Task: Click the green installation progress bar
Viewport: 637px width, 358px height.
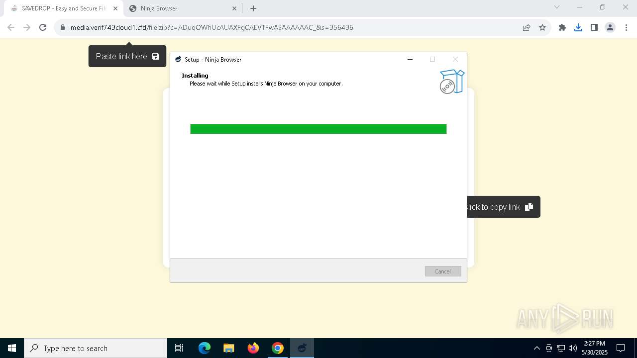Action: coord(318,129)
